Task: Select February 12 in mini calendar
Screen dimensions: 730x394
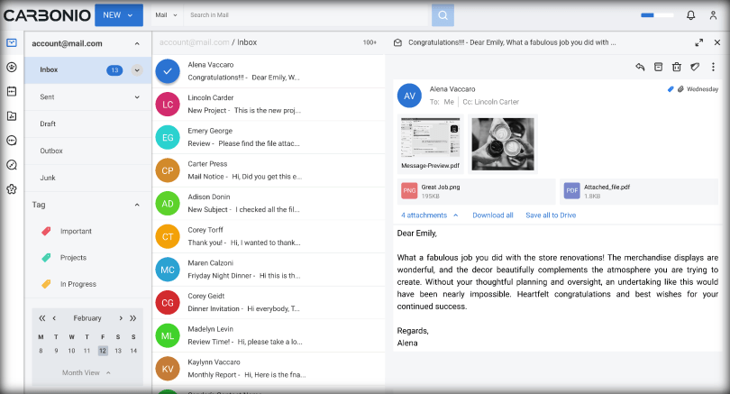Action: 103,351
